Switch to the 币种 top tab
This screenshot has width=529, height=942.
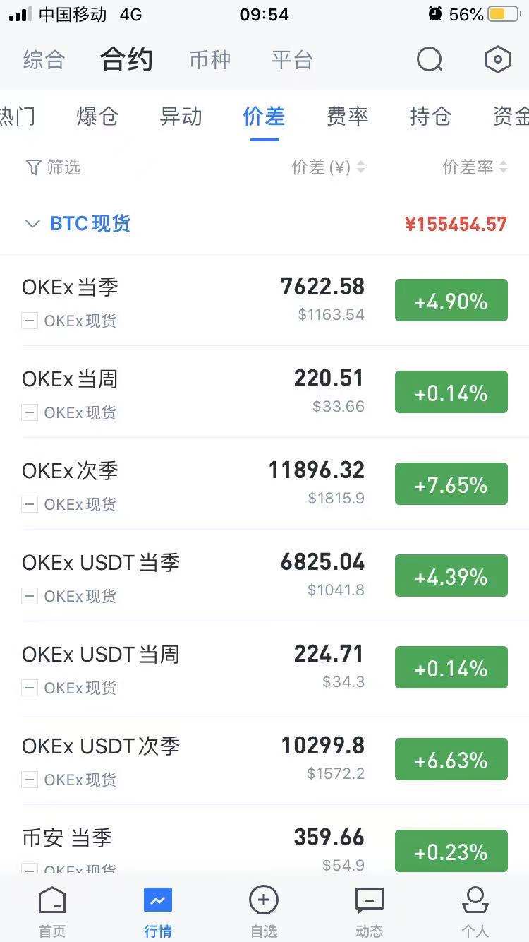pyautogui.click(x=209, y=60)
